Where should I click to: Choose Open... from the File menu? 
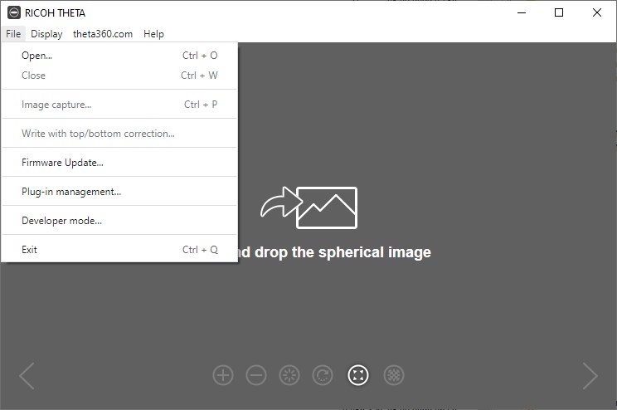pyautogui.click(x=36, y=56)
